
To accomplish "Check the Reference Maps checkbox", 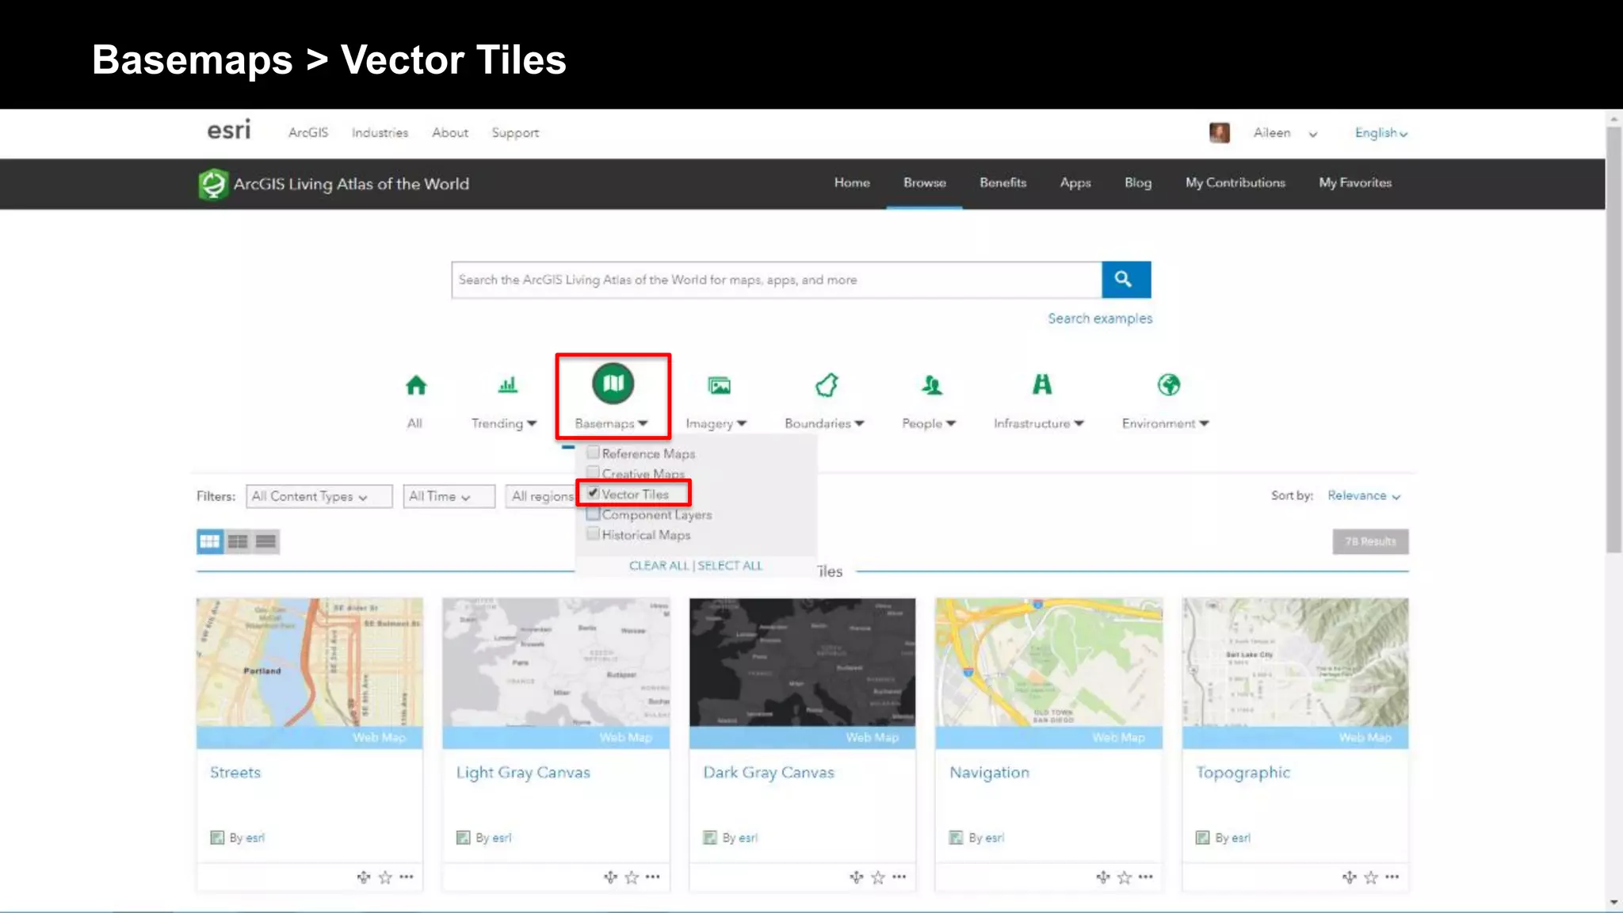I will [x=593, y=453].
